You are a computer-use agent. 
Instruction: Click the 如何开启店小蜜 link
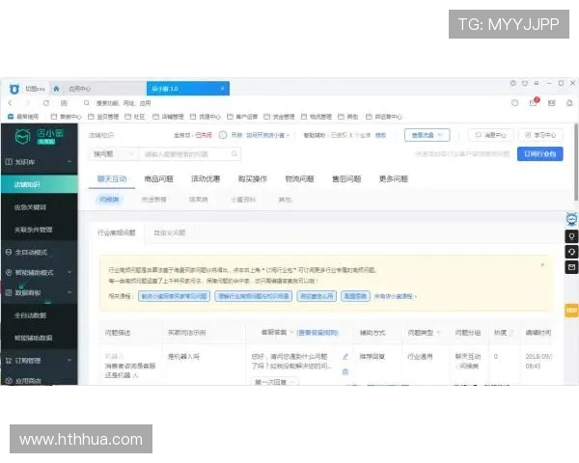click(x=267, y=135)
